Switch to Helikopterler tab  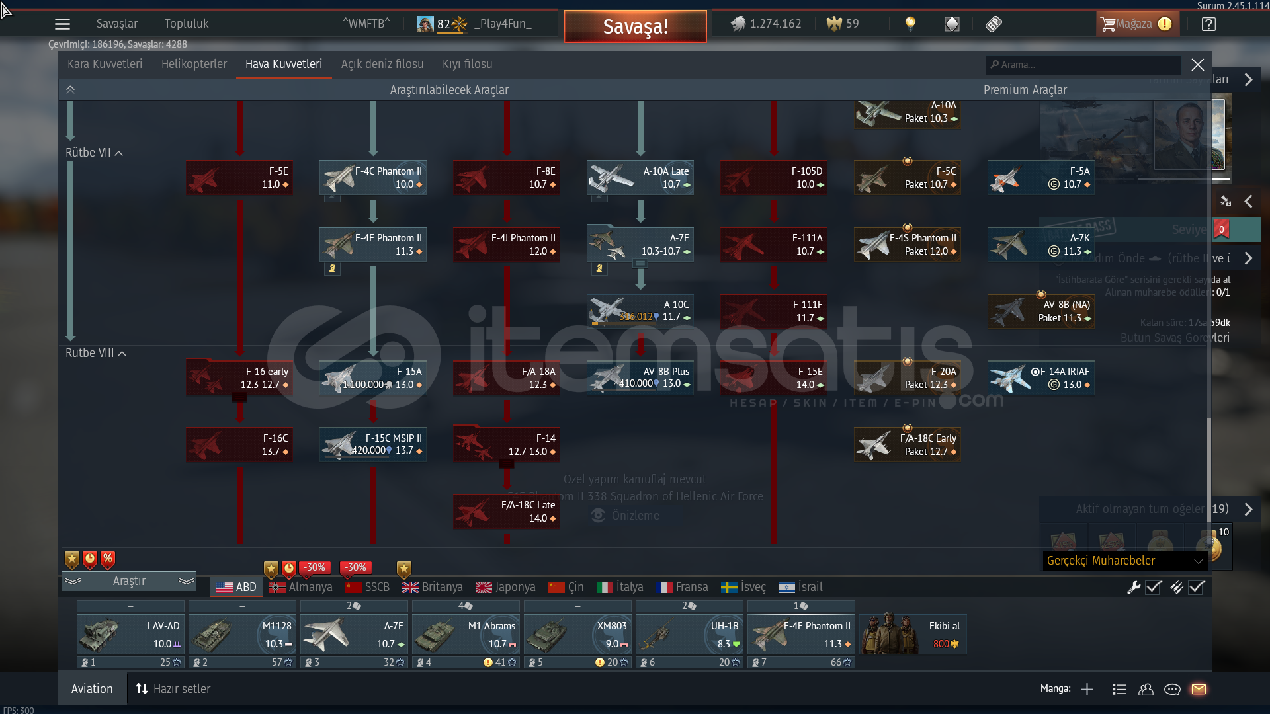tap(194, 64)
